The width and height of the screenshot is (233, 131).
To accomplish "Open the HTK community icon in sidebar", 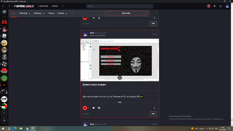I will tap(4, 85).
